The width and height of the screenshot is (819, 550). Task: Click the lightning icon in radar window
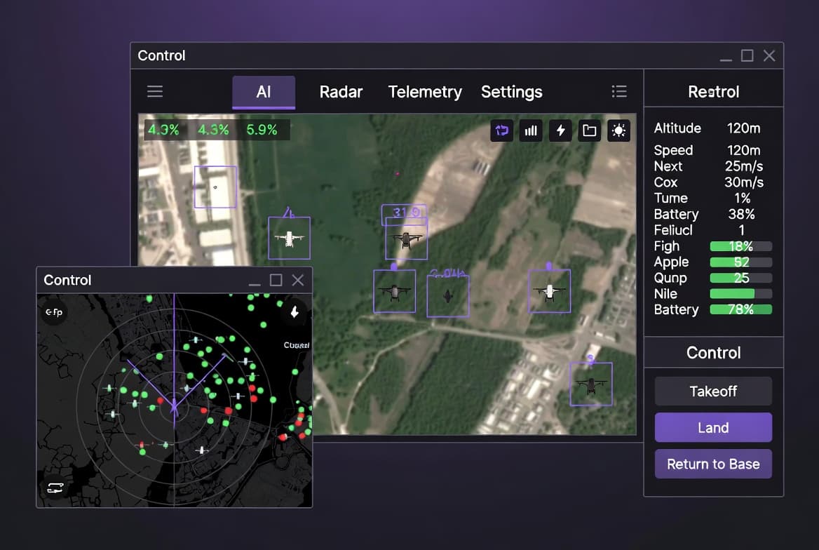[x=295, y=312]
